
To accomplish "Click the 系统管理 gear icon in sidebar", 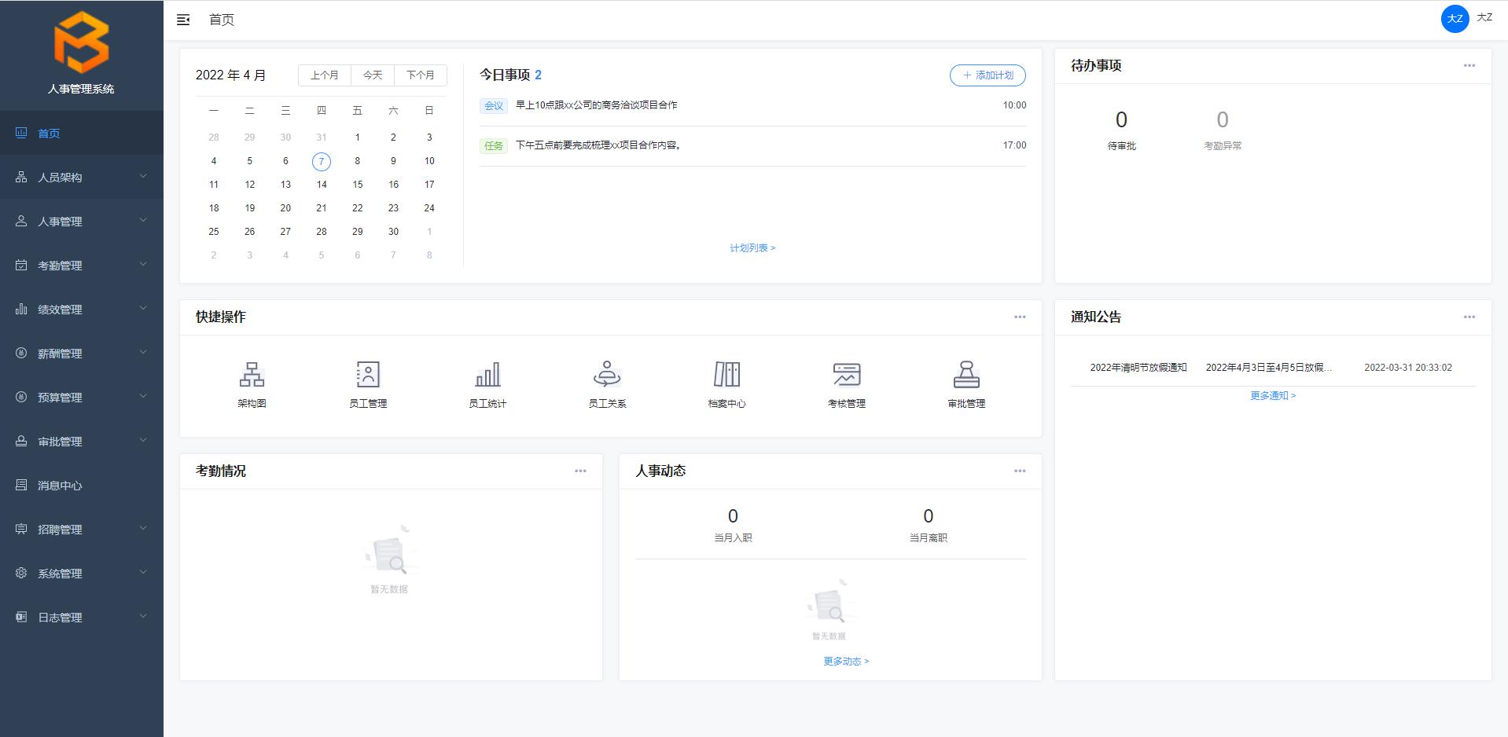I will point(21,573).
